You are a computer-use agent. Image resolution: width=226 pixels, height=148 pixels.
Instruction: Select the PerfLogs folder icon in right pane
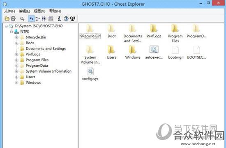pyautogui.click(x=154, y=28)
